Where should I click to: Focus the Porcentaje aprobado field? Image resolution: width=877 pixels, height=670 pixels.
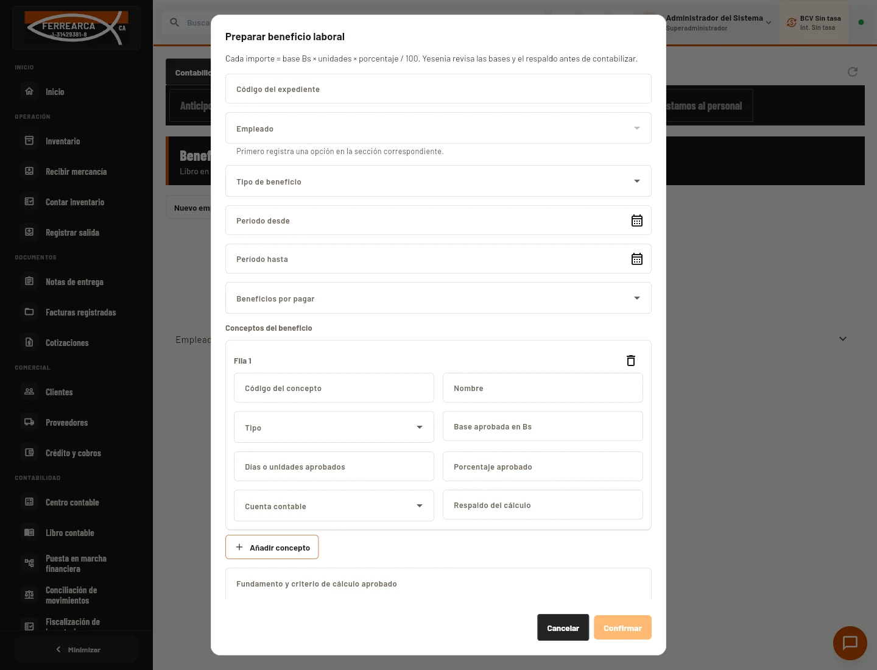(543, 467)
